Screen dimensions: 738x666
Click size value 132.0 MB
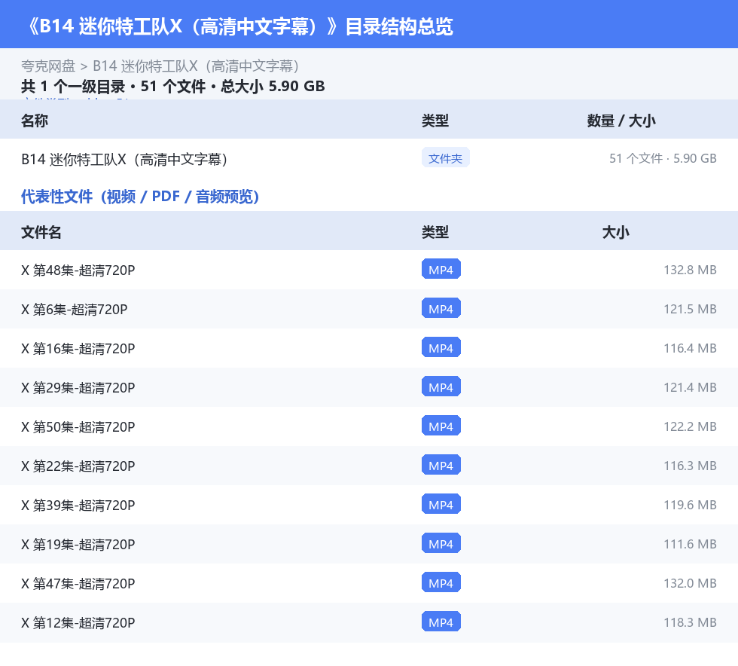[690, 582]
